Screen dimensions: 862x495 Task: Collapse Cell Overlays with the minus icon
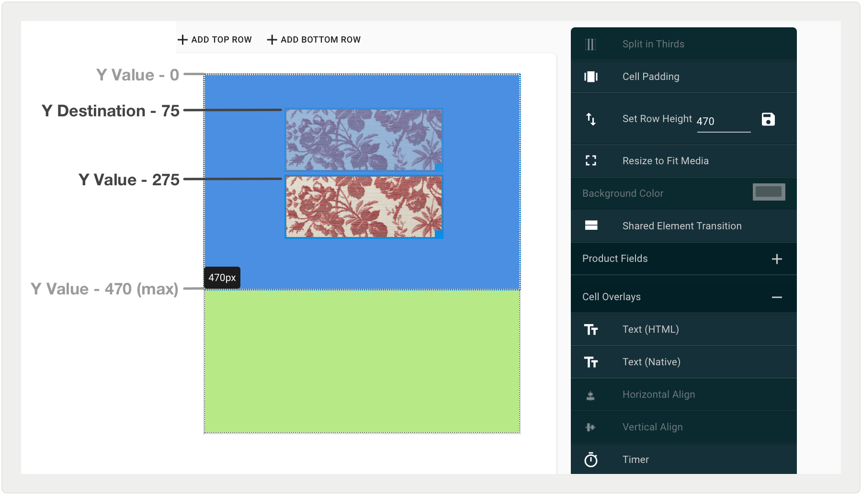pos(777,297)
